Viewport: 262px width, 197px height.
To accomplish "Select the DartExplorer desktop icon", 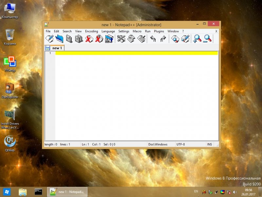I will 10,91.
